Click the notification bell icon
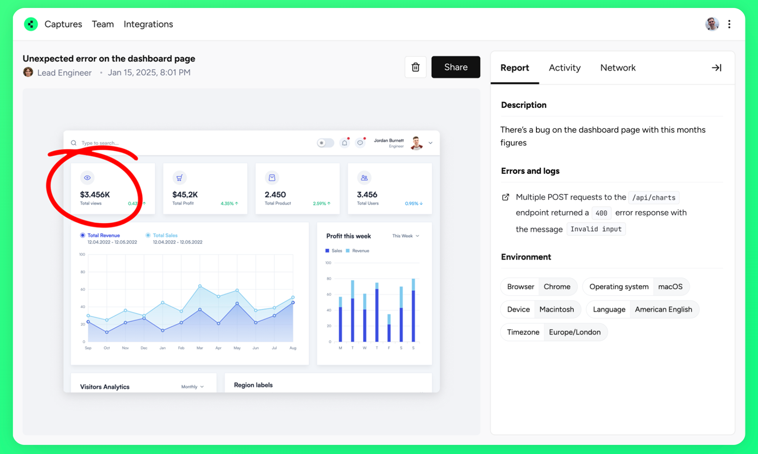758x454 pixels. 344,143
